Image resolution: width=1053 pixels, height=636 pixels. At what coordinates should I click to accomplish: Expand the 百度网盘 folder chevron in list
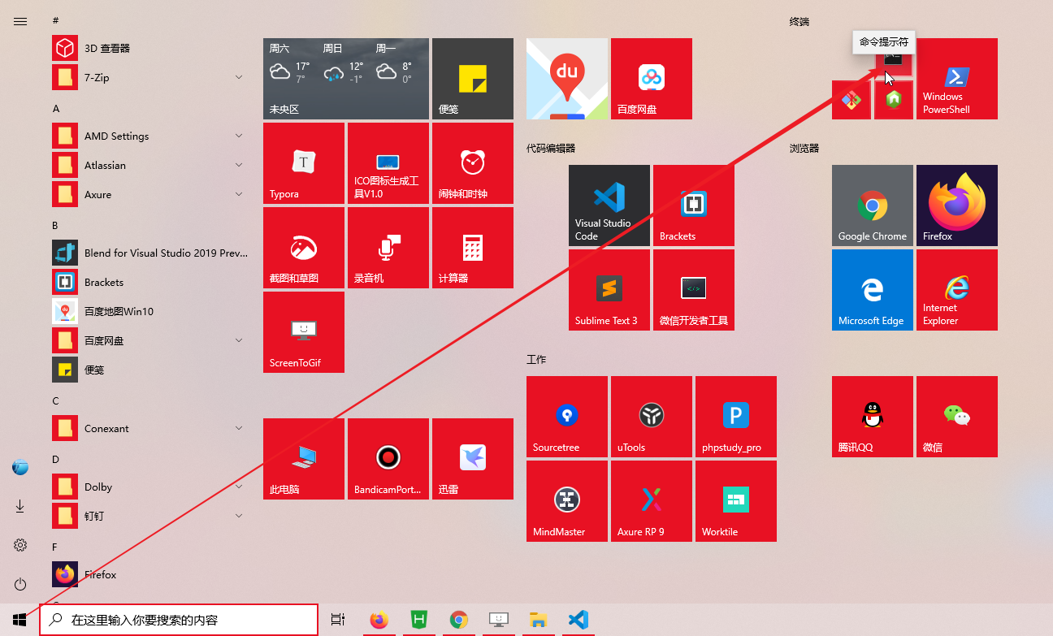[239, 340]
